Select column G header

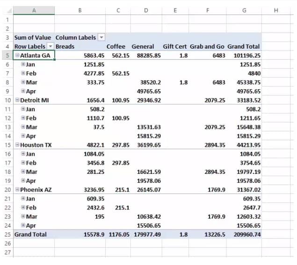(x=244, y=10)
